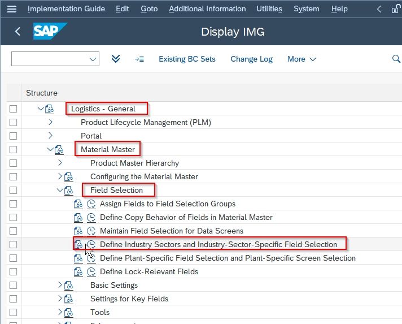Open the Utilities menu
The width and height of the screenshot is (402, 324).
pyautogui.click(x=269, y=9)
